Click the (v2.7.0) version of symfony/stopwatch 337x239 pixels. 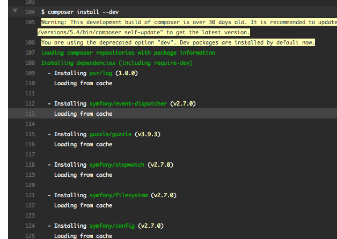pyautogui.click(x=160, y=165)
